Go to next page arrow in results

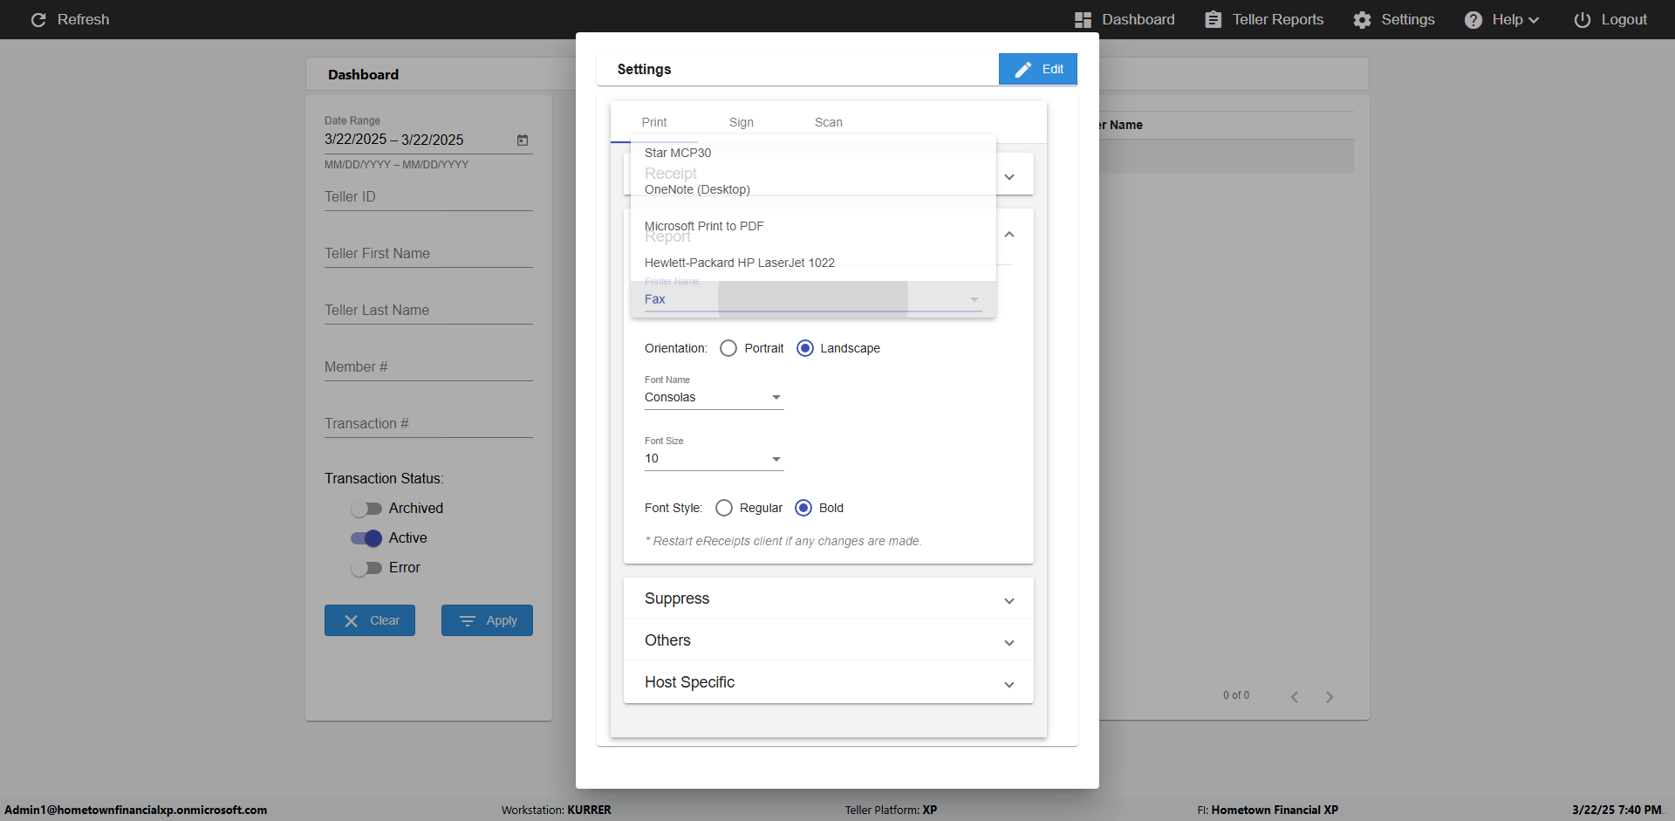(x=1329, y=696)
